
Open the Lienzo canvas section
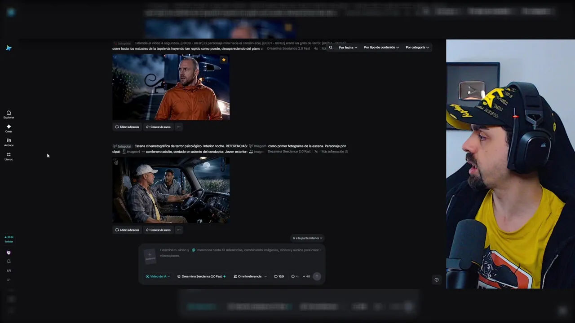9,156
